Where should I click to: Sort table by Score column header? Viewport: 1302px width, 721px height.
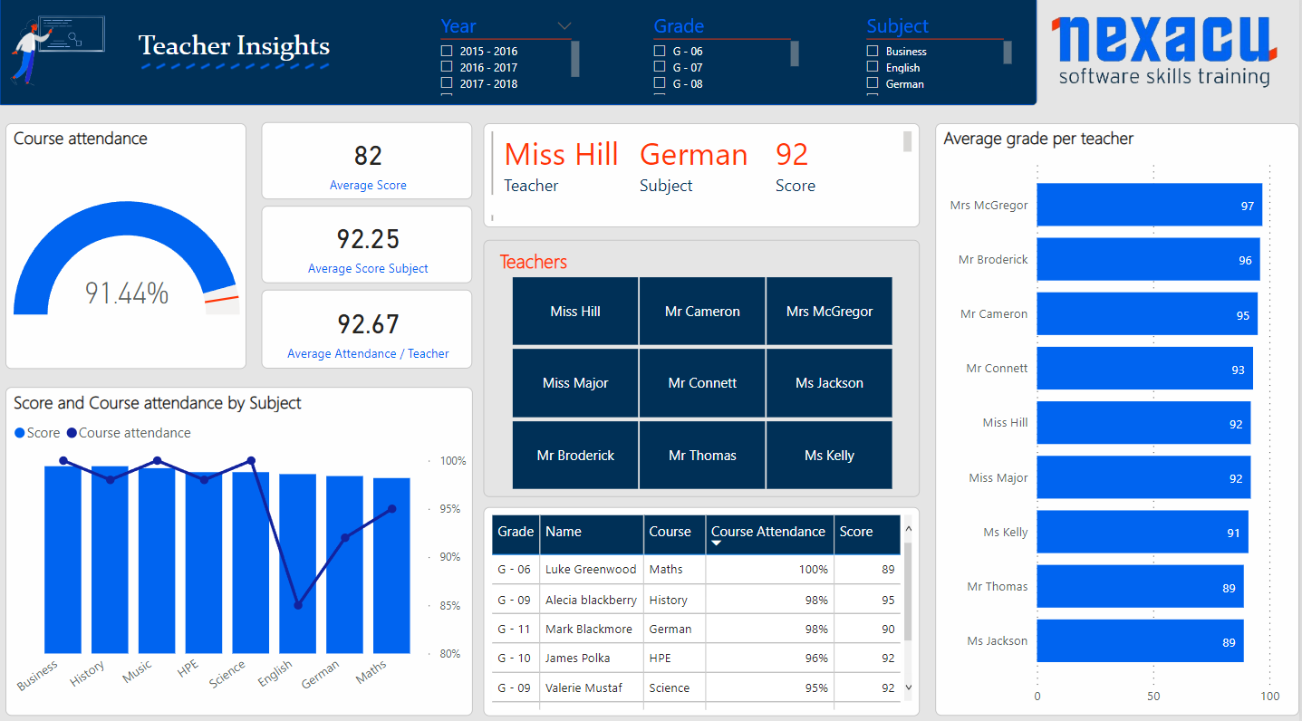click(867, 534)
